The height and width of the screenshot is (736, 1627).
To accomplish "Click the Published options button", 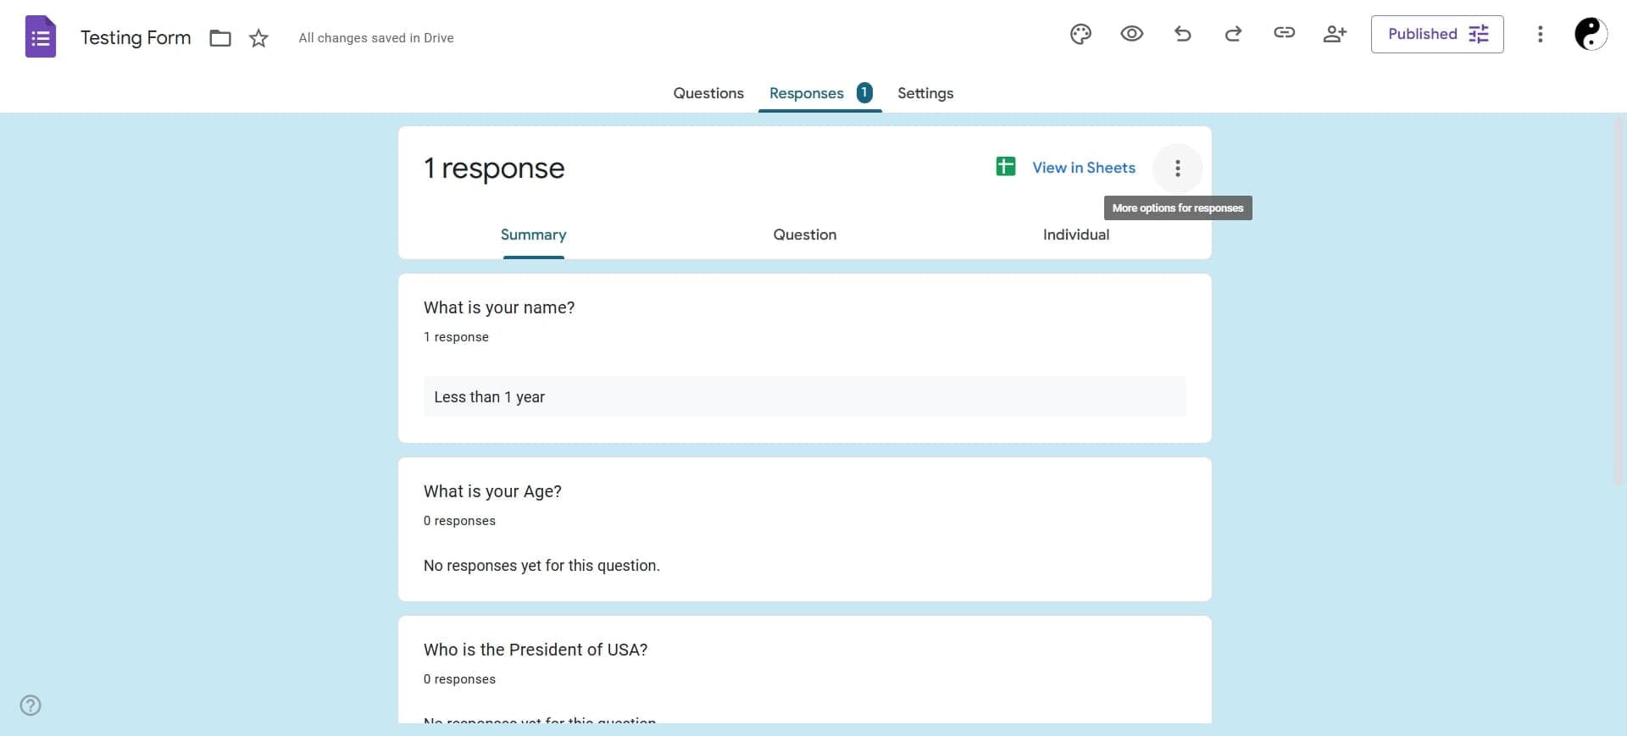I will click(x=1436, y=34).
